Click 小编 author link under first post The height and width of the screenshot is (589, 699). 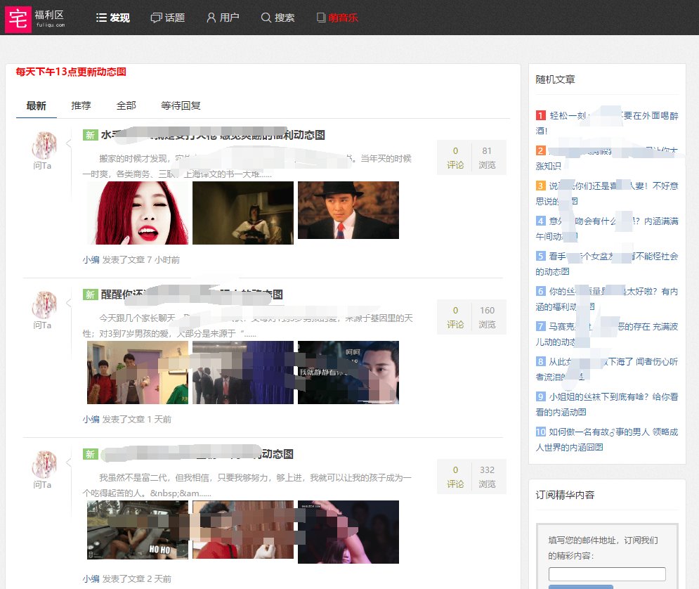91,260
